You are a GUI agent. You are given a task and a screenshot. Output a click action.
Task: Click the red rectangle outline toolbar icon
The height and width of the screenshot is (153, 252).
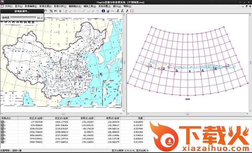coord(132,11)
